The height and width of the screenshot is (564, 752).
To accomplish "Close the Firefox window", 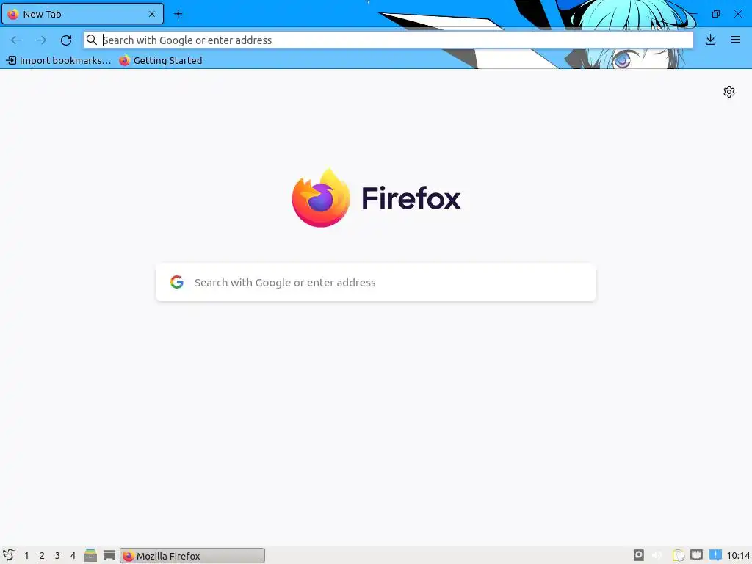I will (x=738, y=14).
